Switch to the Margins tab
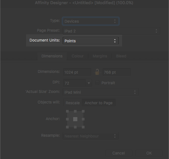 click(100, 56)
